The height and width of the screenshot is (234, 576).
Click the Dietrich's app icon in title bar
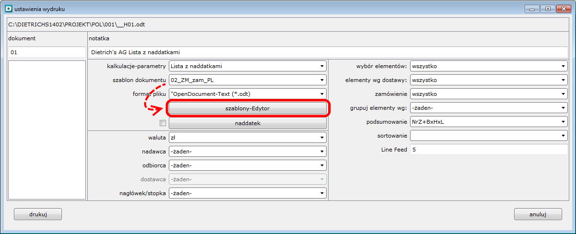8,8
